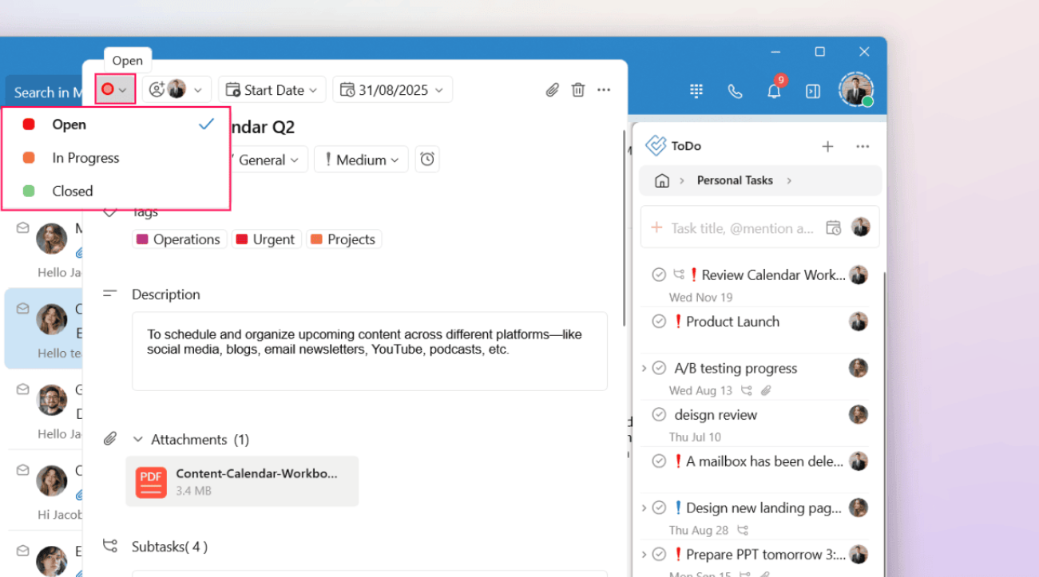Open the Start Date picker
The image size is (1039, 577).
pos(272,89)
